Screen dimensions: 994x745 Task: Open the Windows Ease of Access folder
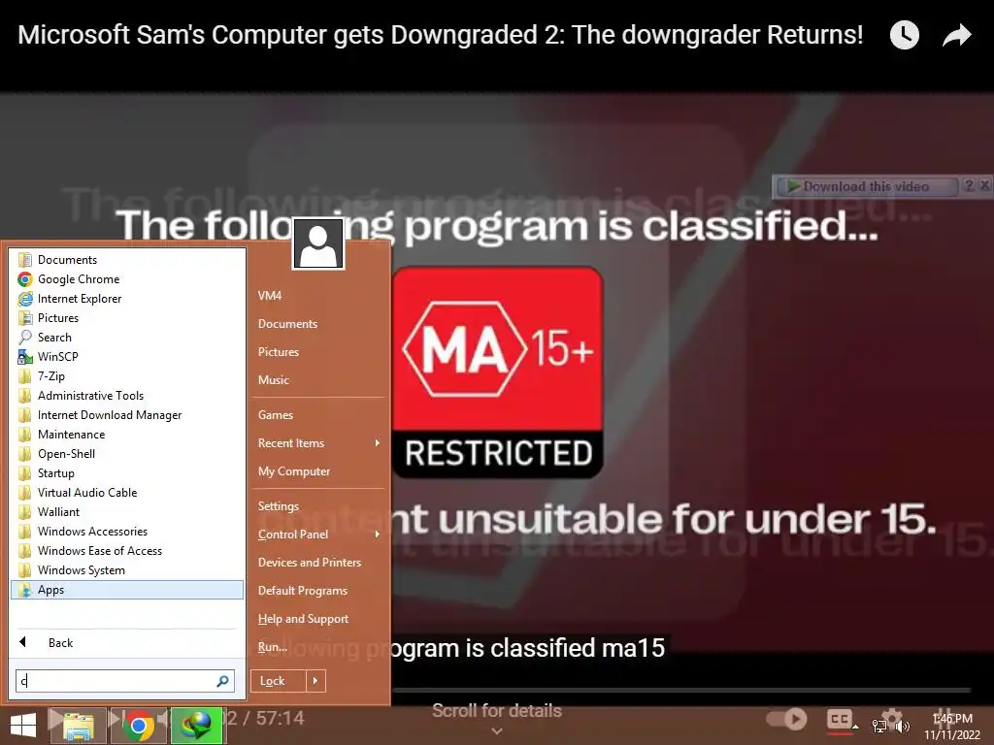click(x=127, y=551)
